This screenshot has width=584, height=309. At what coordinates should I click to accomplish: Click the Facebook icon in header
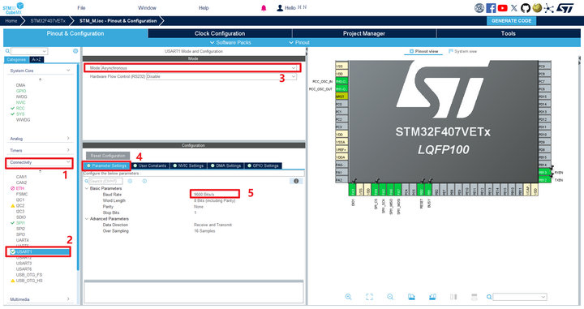point(491,8)
